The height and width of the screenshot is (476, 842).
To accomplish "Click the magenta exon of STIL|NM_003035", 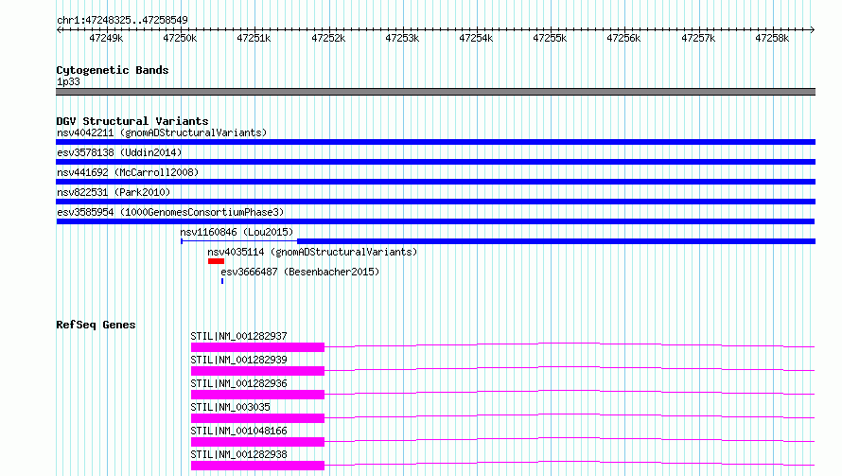I will pos(257,418).
